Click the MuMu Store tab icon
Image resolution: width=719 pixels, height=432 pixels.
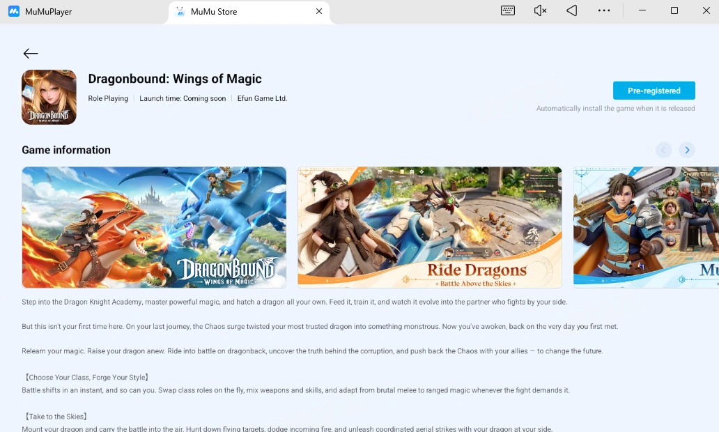(180, 11)
